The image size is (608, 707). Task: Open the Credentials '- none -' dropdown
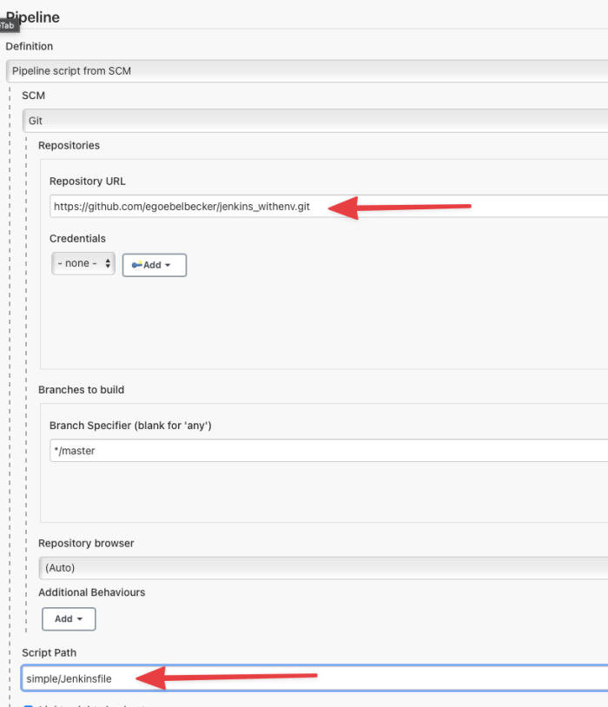tap(83, 263)
